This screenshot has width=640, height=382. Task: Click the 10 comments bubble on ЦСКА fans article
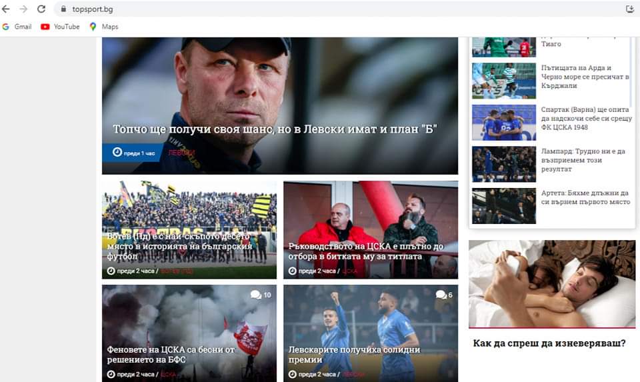[261, 295]
